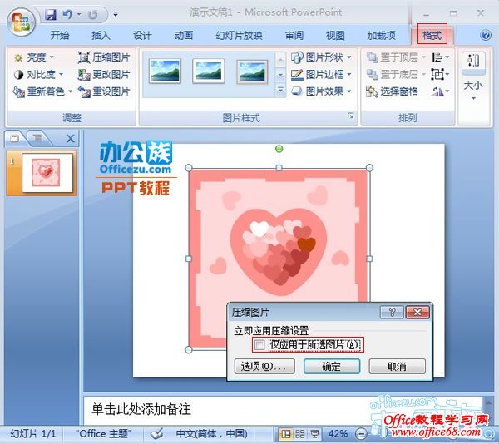Go to the 幻灯片放映 tab

(x=239, y=35)
